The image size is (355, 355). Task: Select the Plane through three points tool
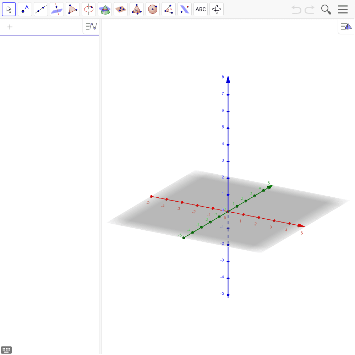coord(121,9)
